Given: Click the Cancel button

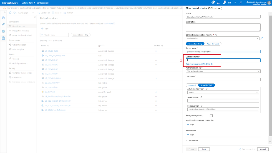Looking at the screenshot, I should click(263, 149).
